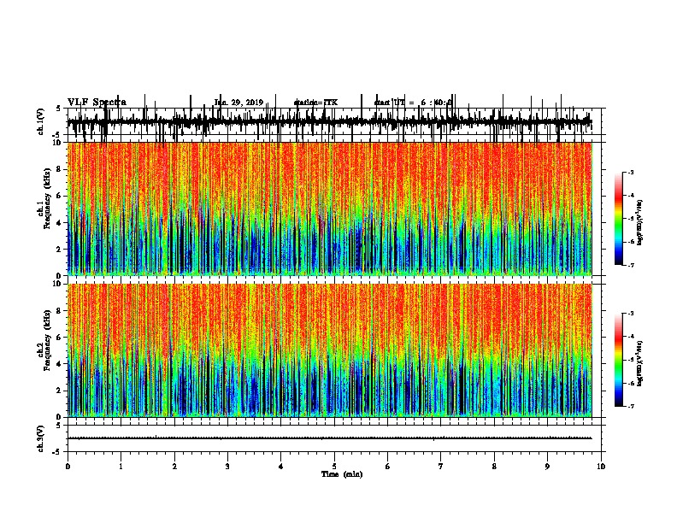Click the "-7" value on ch.2 colorbar

tap(631, 406)
